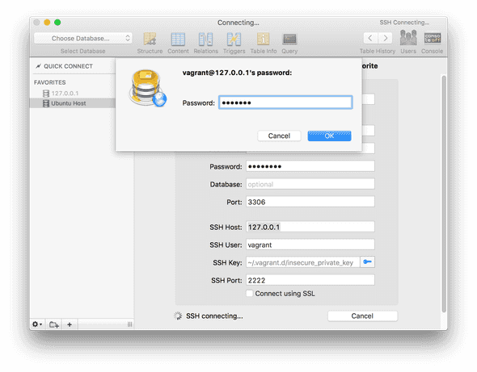Enable Connect using SSL checkbox
Viewport: 477px width, 372px height.
[x=250, y=294]
